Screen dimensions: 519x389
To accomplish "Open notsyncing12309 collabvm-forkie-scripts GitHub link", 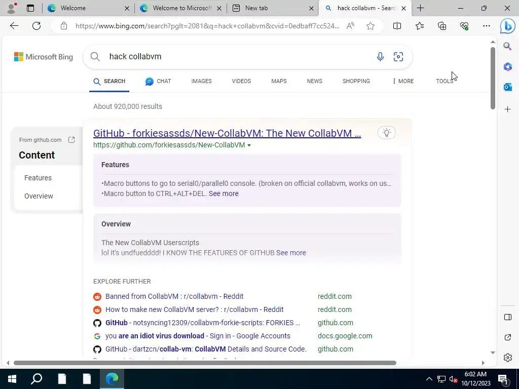I will click(x=203, y=323).
